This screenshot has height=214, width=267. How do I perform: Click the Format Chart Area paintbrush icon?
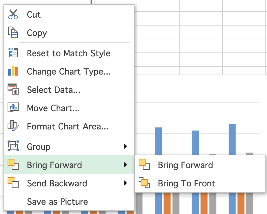coord(13,126)
